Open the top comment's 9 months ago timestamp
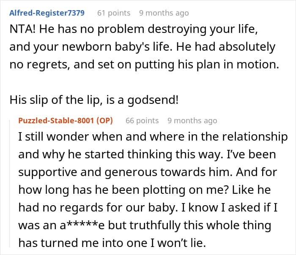 pos(164,13)
